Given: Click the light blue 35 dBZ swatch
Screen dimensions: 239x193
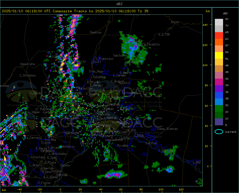Looking at the screenshot, I should 219,102.
